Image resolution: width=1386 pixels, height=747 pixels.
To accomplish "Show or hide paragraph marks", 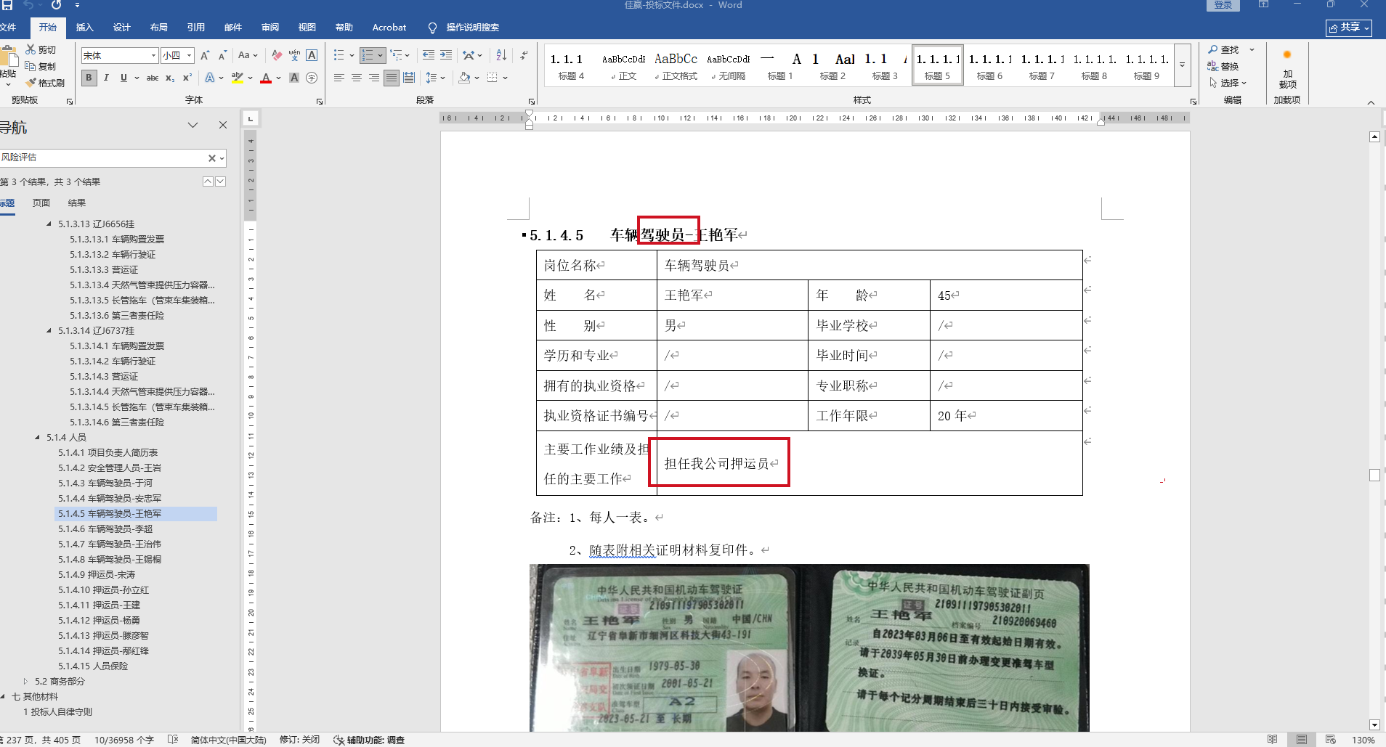I will (x=524, y=55).
